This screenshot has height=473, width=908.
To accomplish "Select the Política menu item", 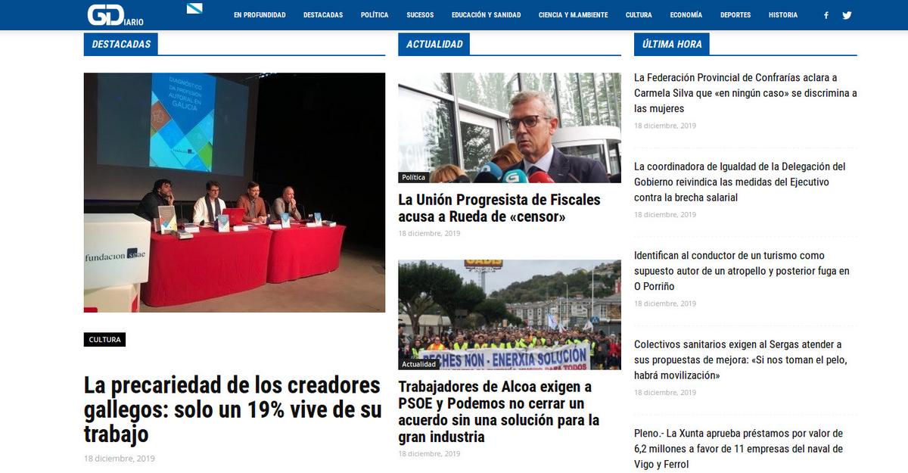I will [375, 15].
